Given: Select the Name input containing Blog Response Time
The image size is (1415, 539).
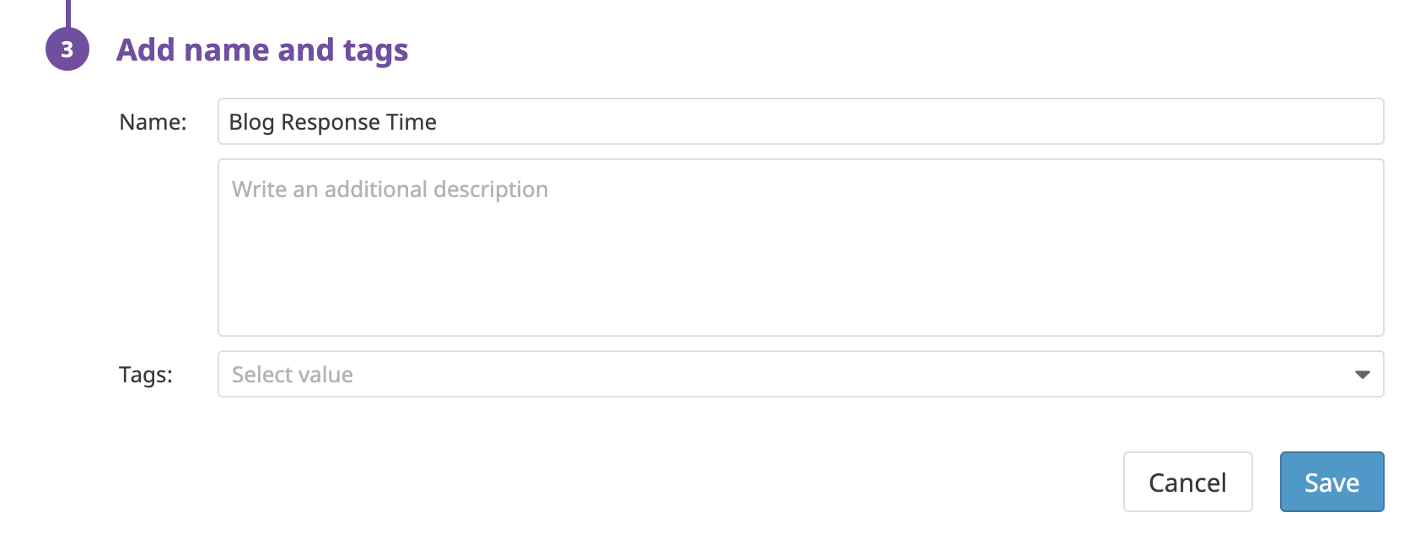Looking at the screenshot, I should [x=675, y=121].
